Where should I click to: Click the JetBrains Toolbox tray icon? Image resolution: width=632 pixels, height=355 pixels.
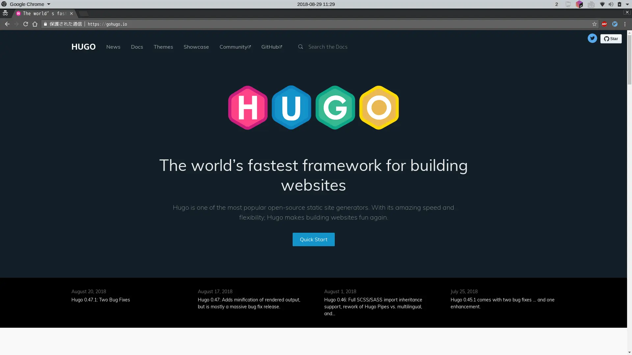coord(579,4)
